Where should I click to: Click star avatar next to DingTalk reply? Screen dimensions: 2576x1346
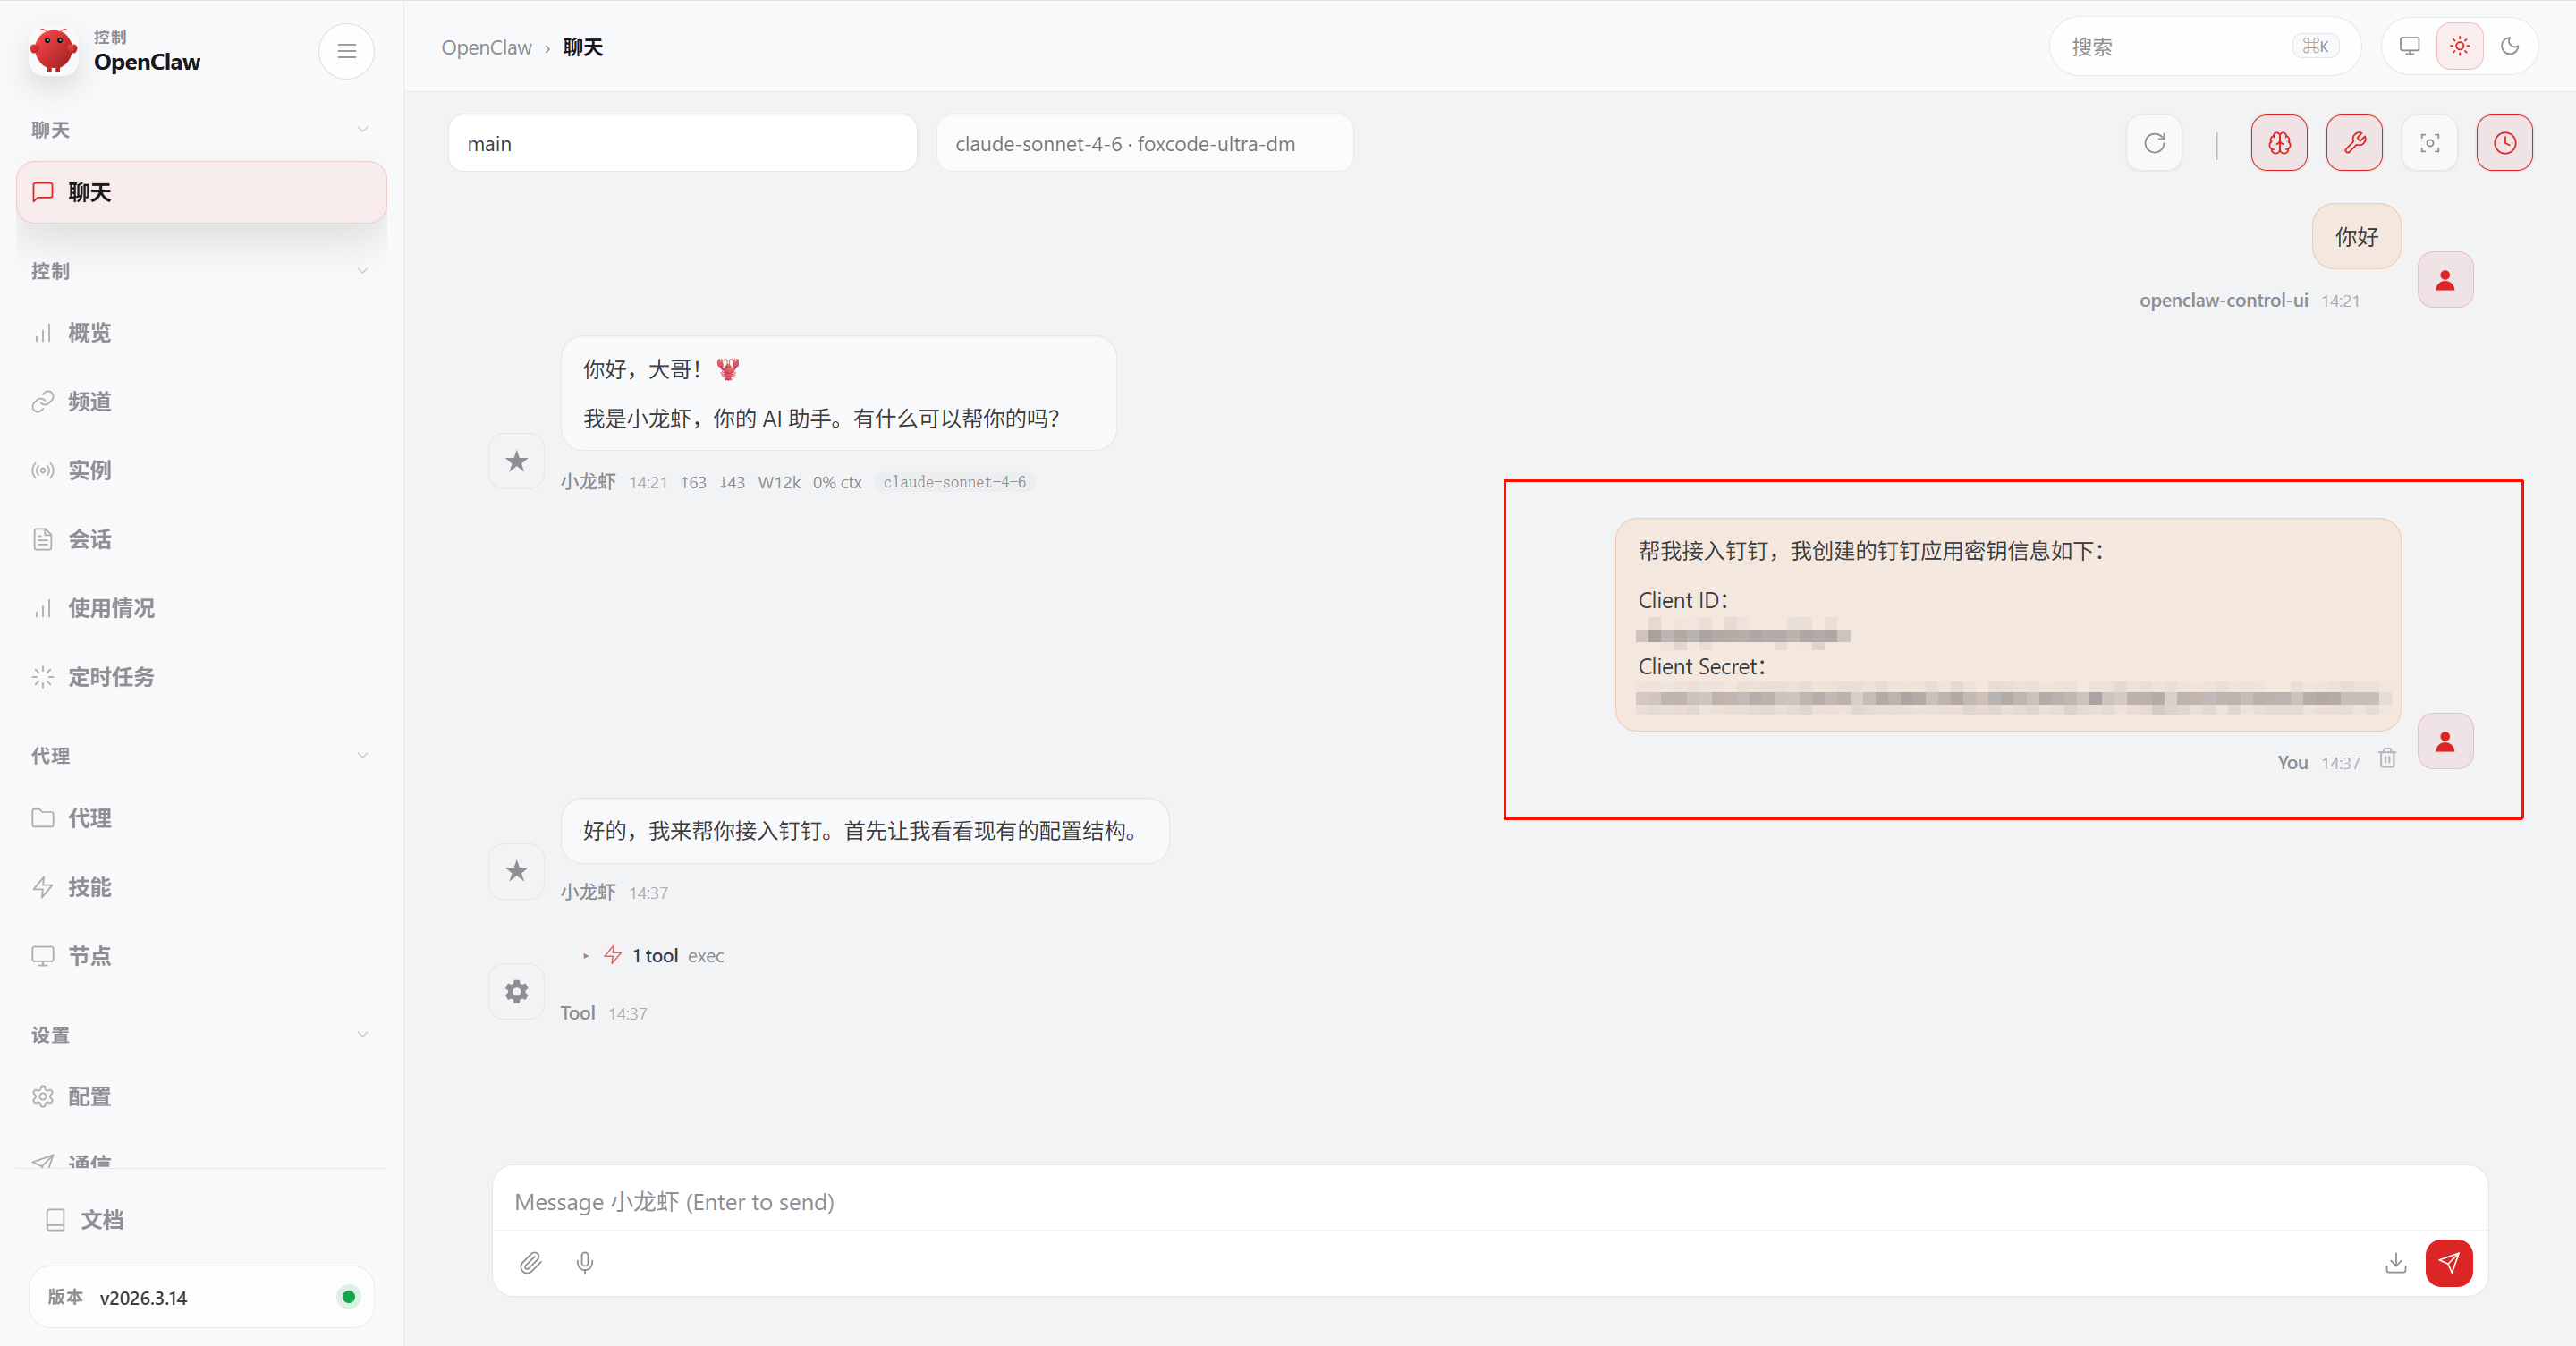(516, 871)
